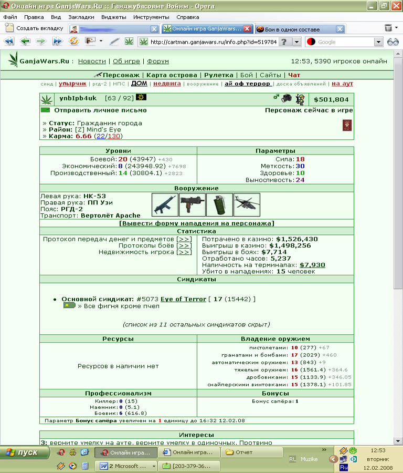Click inside the URL address field
The image size is (403, 473).
214,42
